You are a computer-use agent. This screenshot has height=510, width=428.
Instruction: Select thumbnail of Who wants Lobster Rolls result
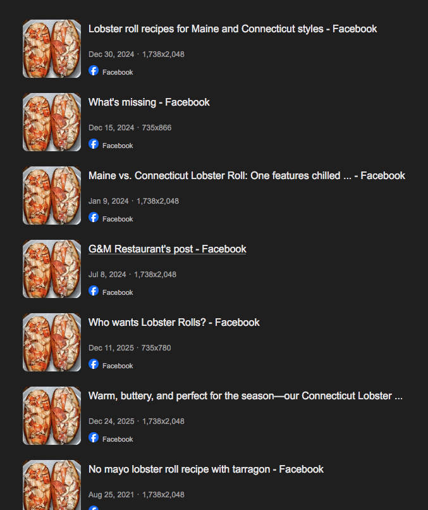pyautogui.click(x=52, y=342)
